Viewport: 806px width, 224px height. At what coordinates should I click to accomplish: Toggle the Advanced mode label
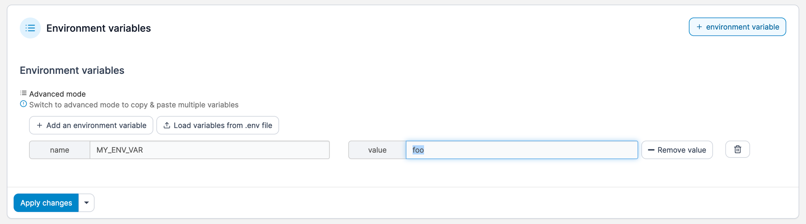pyautogui.click(x=57, y=94)
